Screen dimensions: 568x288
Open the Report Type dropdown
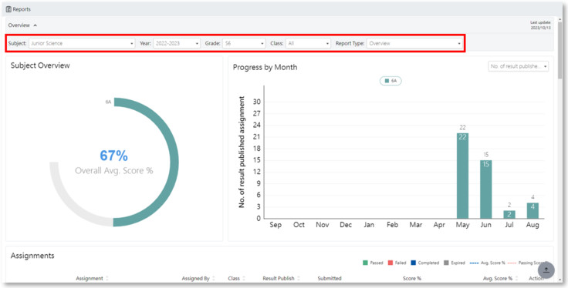coord(414,43)
